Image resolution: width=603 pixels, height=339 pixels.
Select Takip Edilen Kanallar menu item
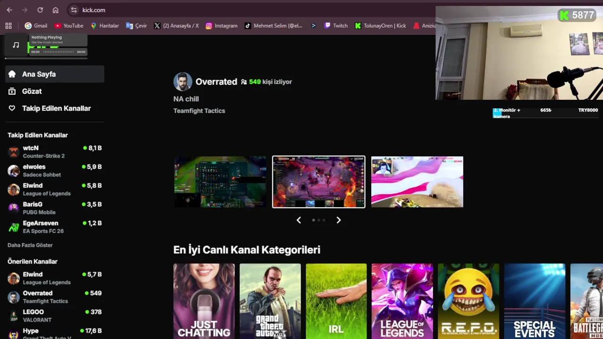pyautogui.click(x=55, y=108)
